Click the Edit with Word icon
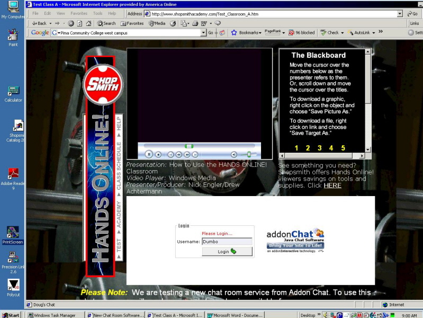 [x=204, y=23]
